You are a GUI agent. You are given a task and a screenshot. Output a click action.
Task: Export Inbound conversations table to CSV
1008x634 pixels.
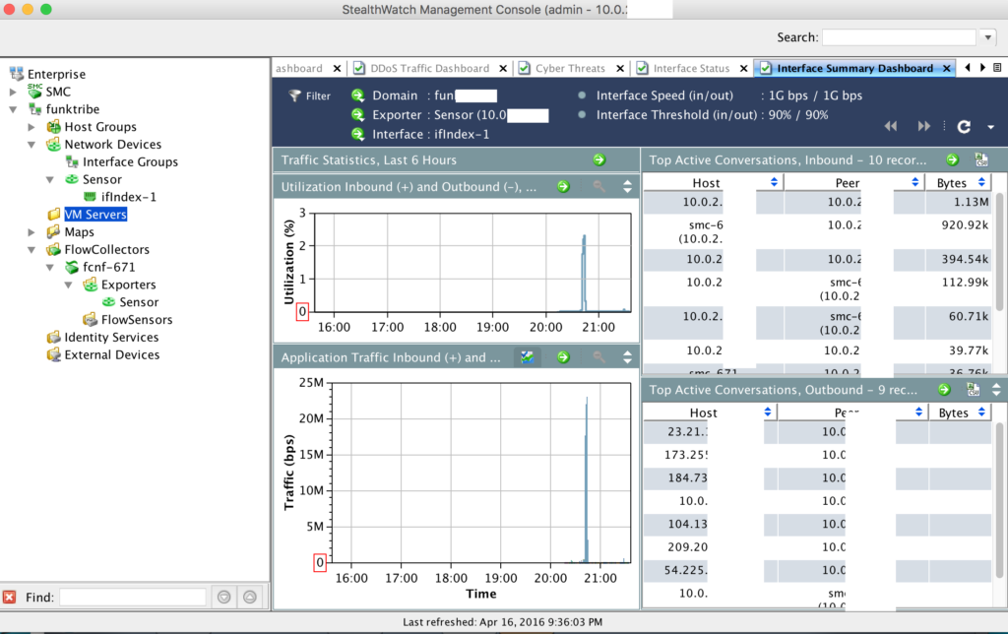[x=980, y=159]
